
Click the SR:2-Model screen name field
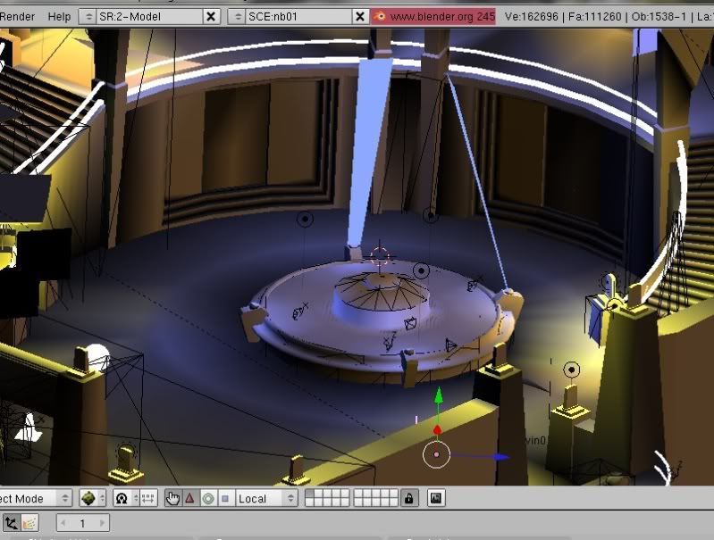[x=149, y=17]
